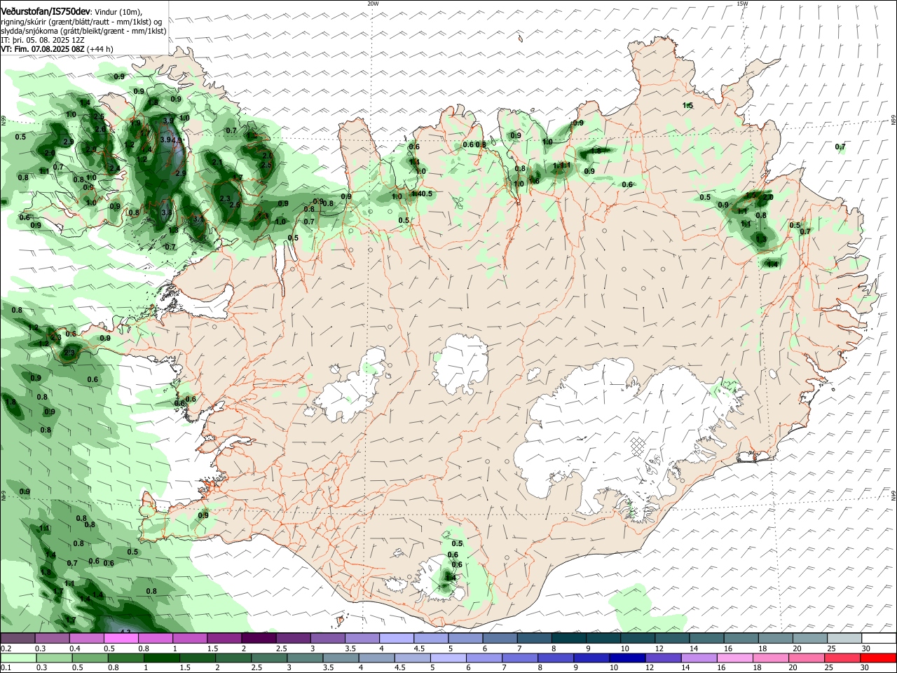Viewport: 897px width, 673px height.
Task: Click the 64N latitude label on the right edge
Action: [893, 495]
